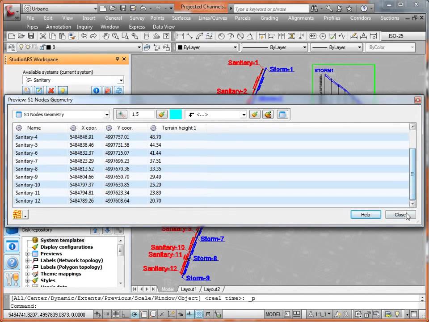The height and width of the screenshot is (322, 429).
Task: Click the cyan color swatch in preview toolbar
Action: tap(176, 114)
